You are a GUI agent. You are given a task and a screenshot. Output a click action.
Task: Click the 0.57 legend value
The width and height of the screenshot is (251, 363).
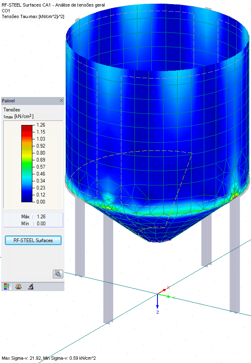point(41,166)
